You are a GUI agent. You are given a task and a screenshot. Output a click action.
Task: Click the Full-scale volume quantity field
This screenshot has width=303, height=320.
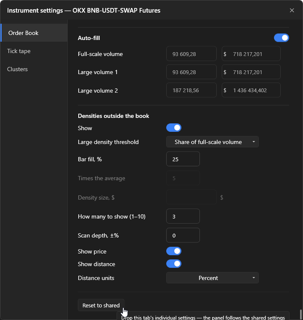pyautogui.click(x=191, y=53)
